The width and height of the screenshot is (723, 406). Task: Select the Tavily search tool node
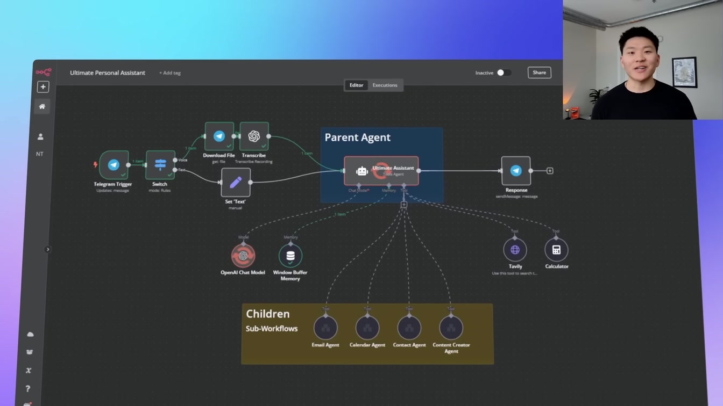[515, 250]
